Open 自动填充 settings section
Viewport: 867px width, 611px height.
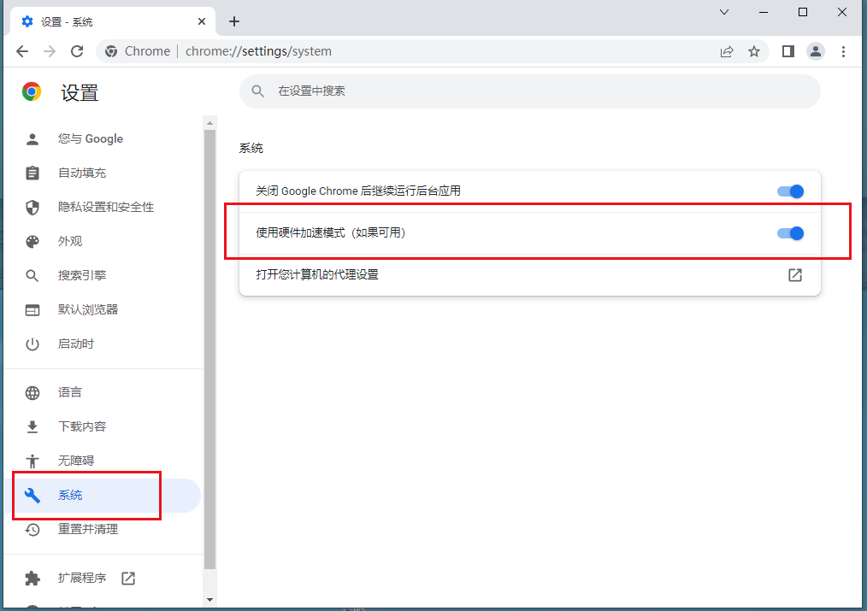click(x=103, y=173)
